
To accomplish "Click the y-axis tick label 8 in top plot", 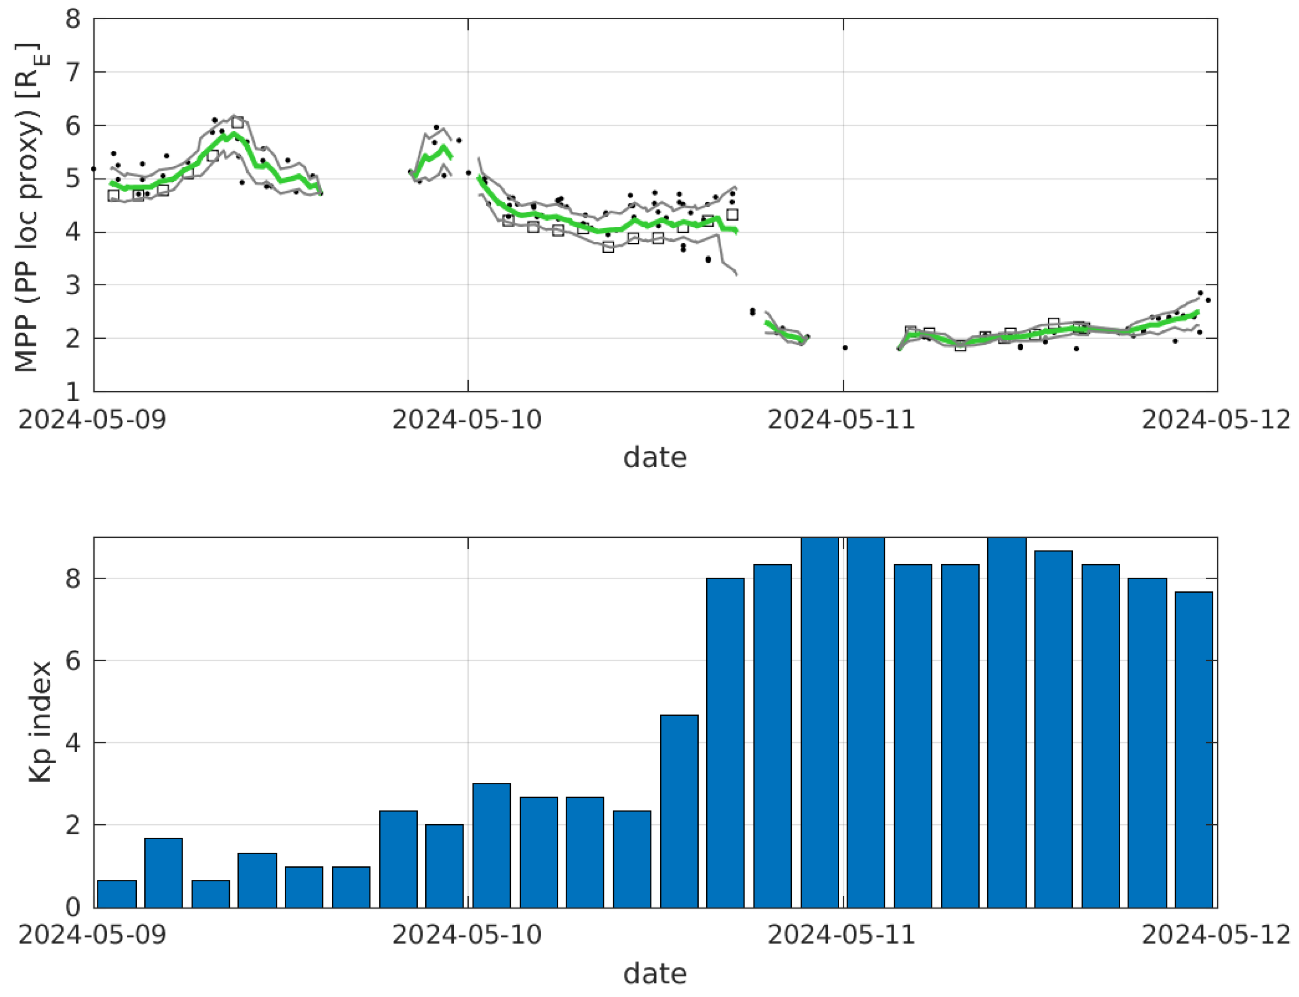I will (x=73, y=20).
